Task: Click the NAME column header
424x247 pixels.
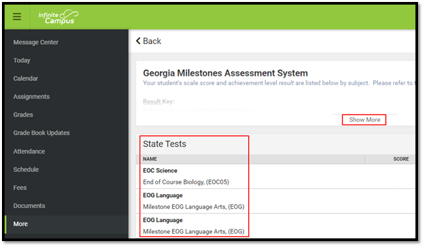Action: [150, 159]
